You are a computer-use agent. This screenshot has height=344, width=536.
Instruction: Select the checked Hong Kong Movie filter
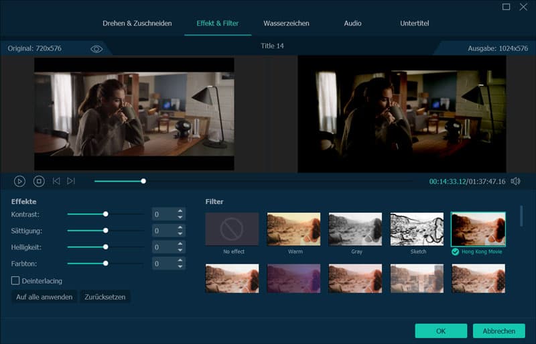coord(478,229)
